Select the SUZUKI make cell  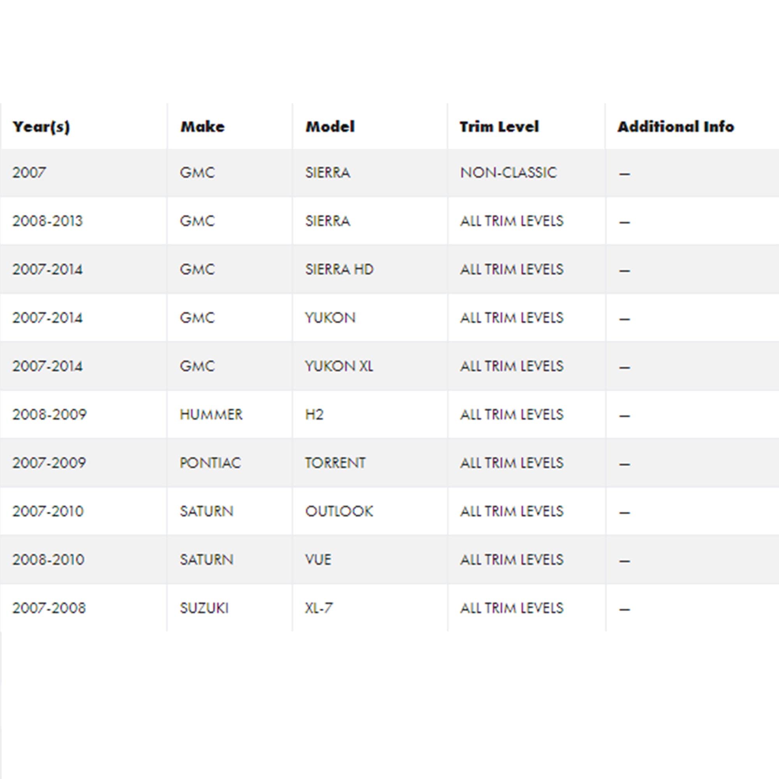[x=204, y=608]
